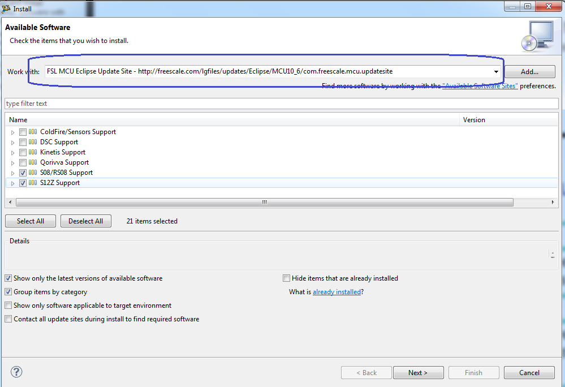Click the Install window title icon
This screenshot has width=565, height=387.
click(6, 8)
